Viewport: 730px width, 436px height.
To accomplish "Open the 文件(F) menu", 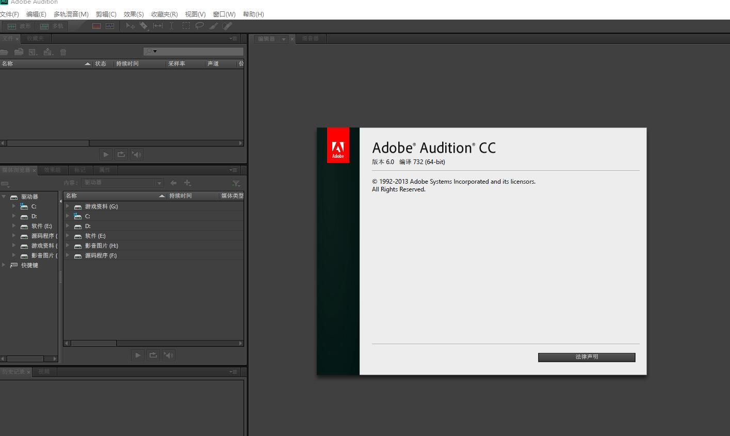I will point(9,14).
